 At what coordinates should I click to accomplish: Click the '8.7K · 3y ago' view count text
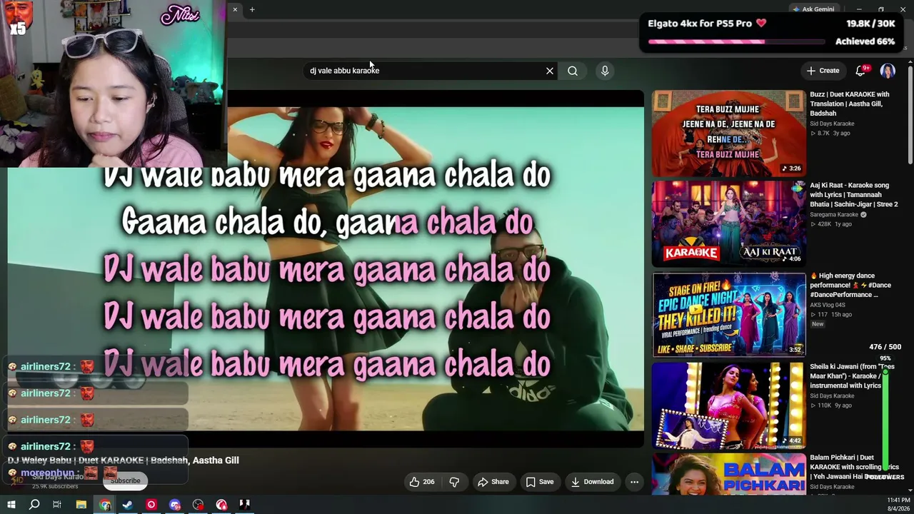click(830, 133)
